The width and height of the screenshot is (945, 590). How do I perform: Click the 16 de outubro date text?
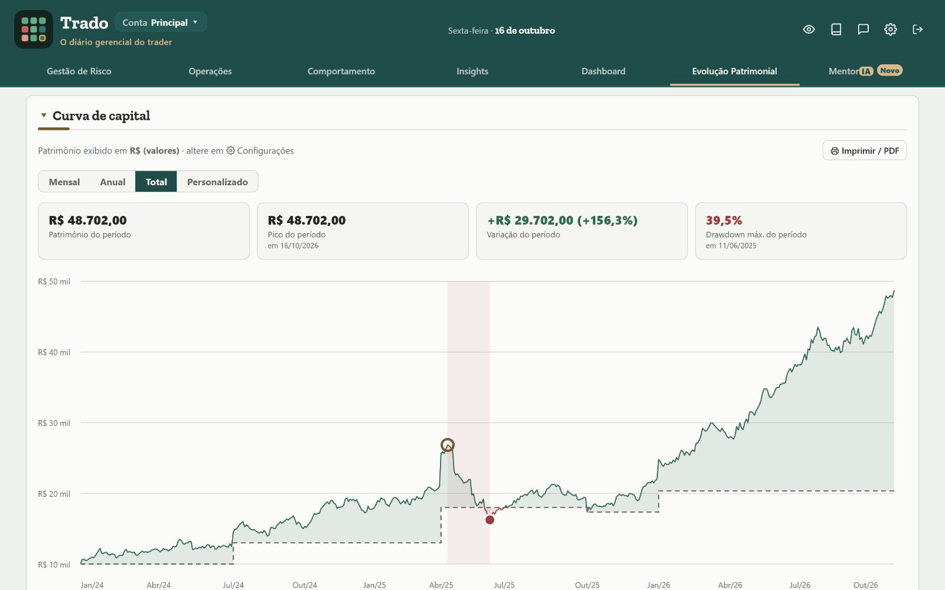click(525, 31)
